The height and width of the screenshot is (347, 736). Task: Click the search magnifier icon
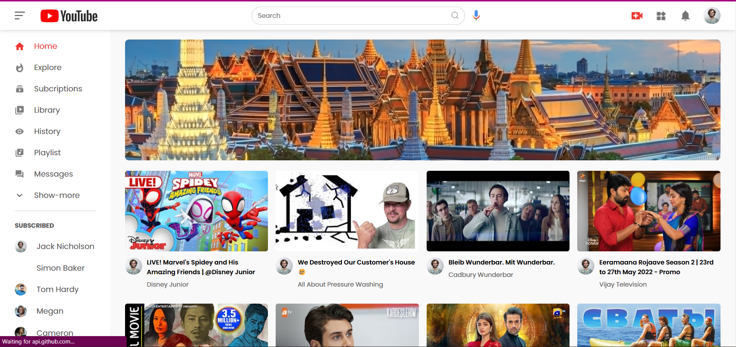click(x=455, y=15)
